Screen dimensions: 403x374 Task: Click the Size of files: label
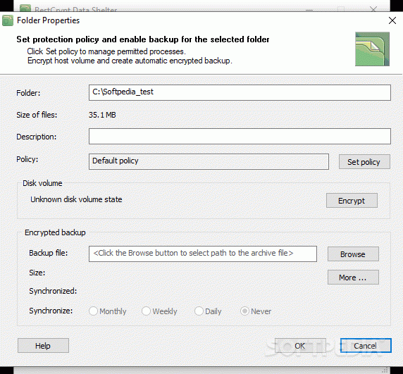(37, 115)
